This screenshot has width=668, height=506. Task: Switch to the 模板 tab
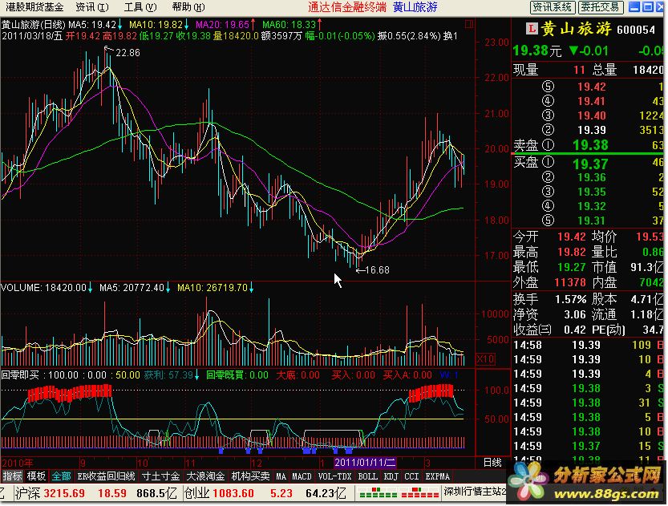(x=36, y=476)
